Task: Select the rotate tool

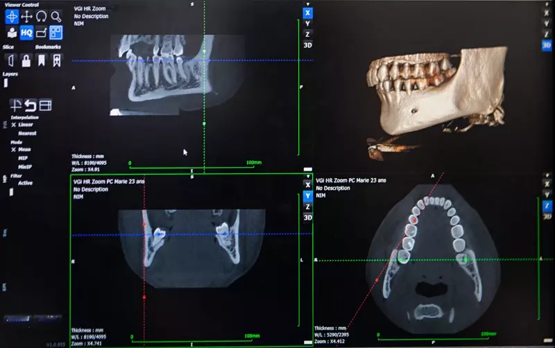Action: (x=42, y=17)
